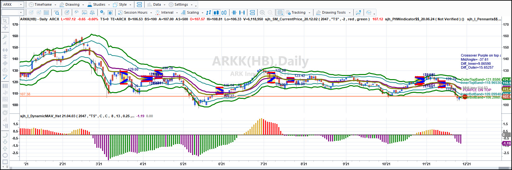Click the OuterTopBand=121.8586 label
This screenshot has height=170, width=512.
481,79
